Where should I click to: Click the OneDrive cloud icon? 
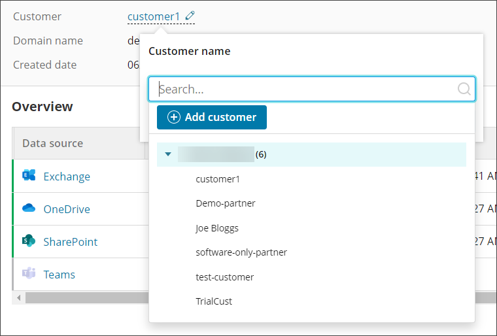(x=29, y=209)
